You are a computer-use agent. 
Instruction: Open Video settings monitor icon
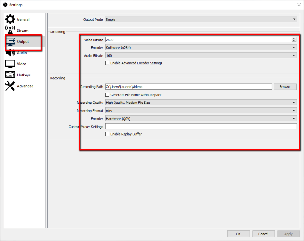[x=10, y=64]
